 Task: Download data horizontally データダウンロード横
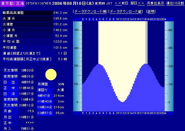90,12
